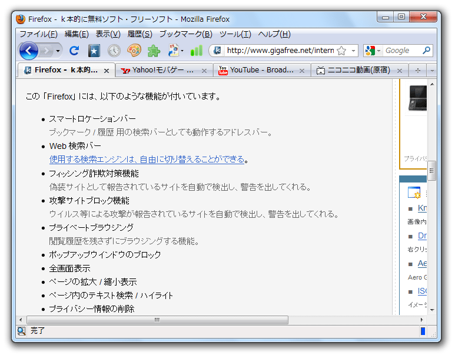Click the プライベートブラウジング list item
The height and width of the screenshot is (355, 455).
pyautogui.click(x=91, y=228)
